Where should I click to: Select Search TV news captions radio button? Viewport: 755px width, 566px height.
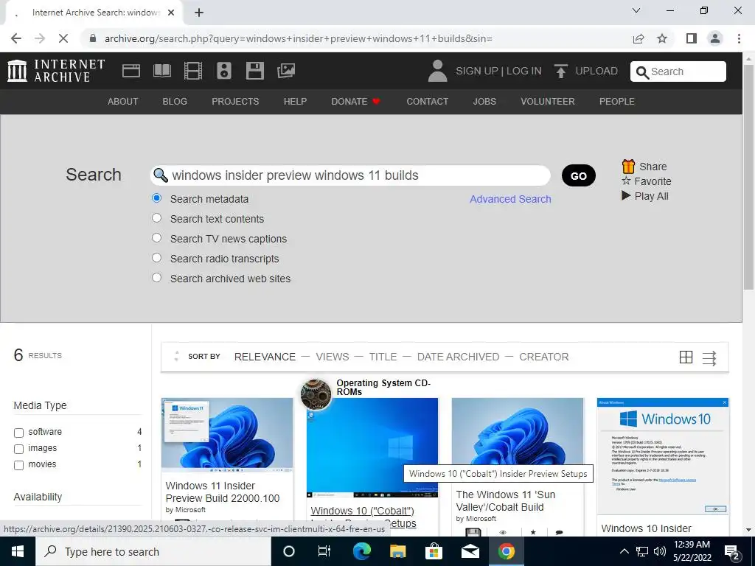pos(156,238)
